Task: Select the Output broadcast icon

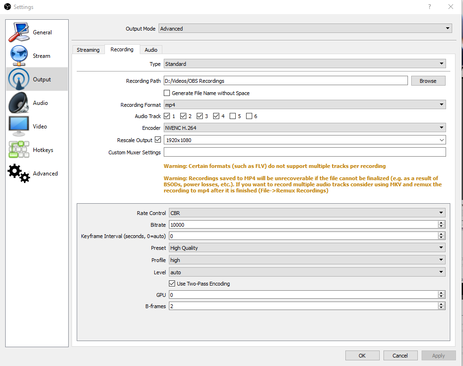Action: coord(19,79)
